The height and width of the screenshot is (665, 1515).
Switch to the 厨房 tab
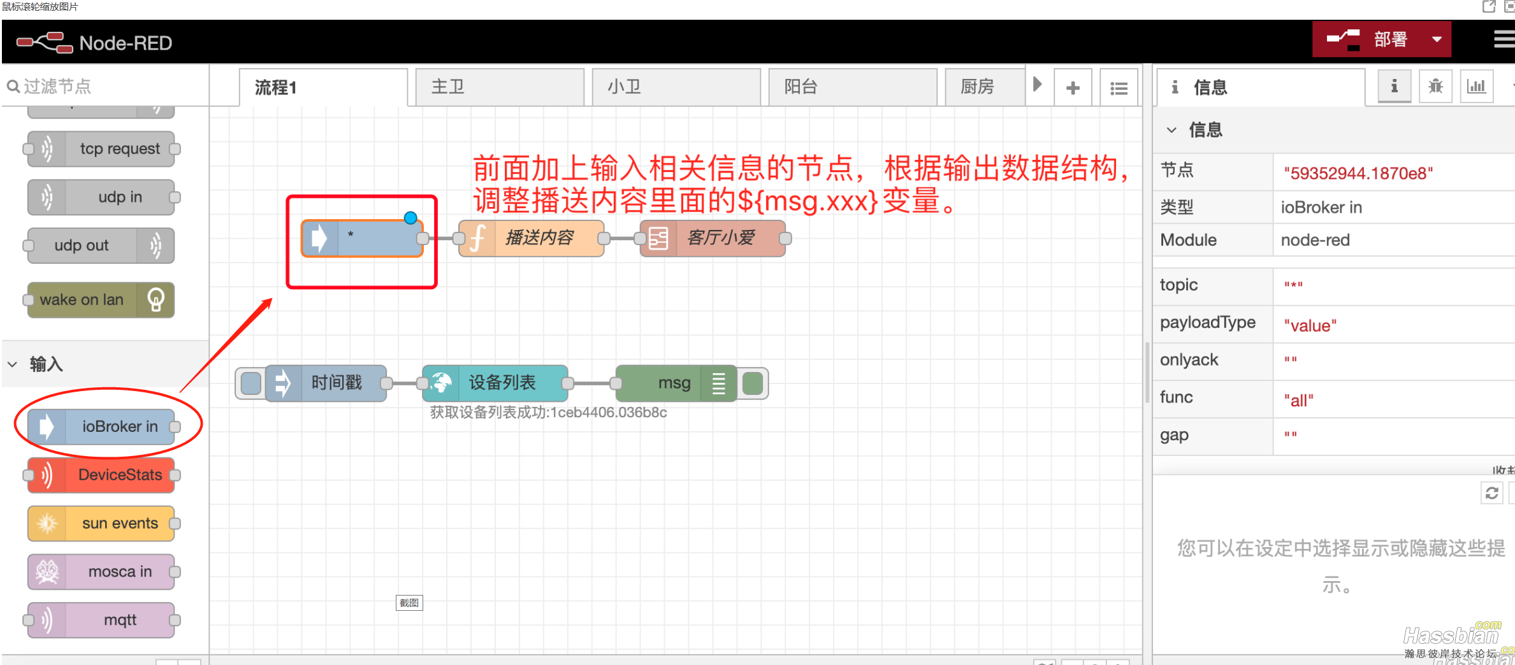(x=985, y=87)
